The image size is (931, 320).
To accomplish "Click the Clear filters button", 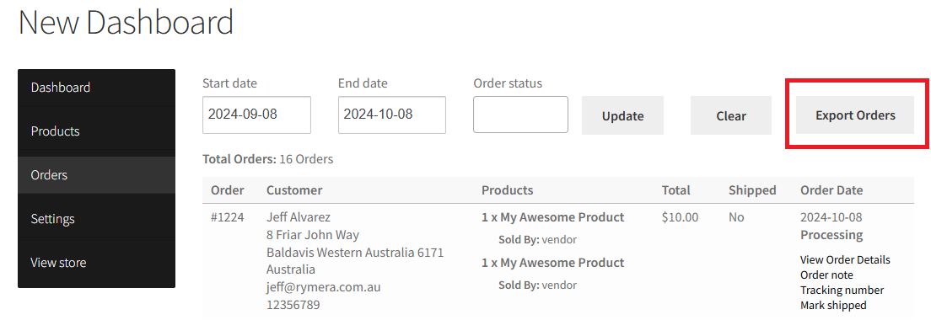I will 731,115.
